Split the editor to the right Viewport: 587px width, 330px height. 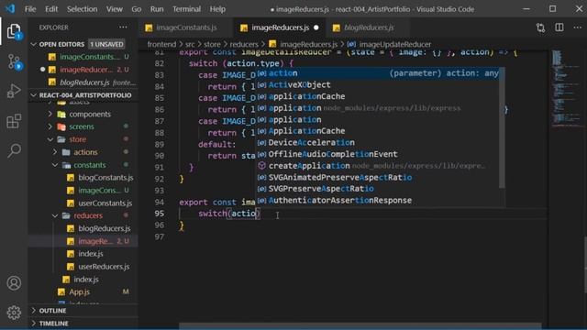point(559,27)
